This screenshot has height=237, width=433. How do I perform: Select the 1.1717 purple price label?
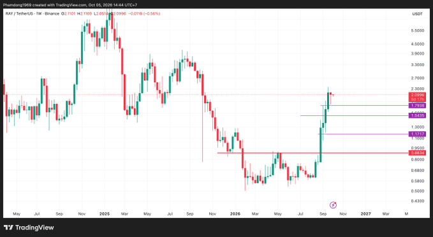pos(417,134)
